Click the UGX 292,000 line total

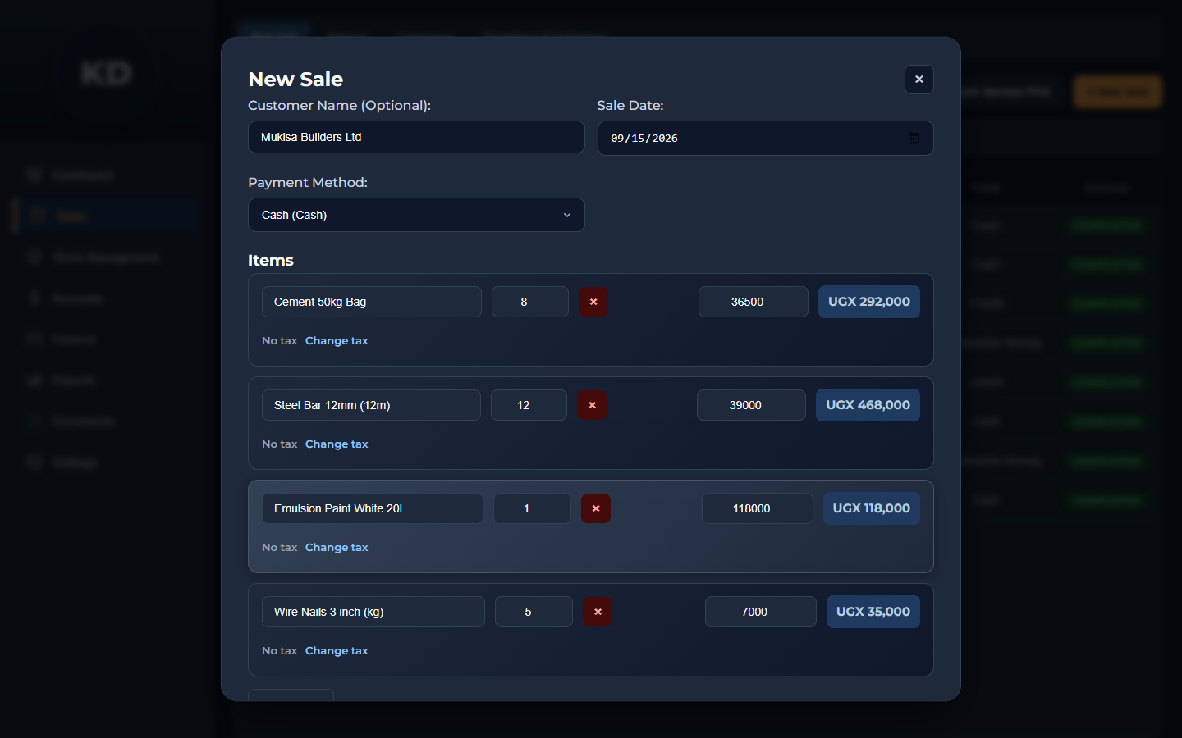coord(868,302)
